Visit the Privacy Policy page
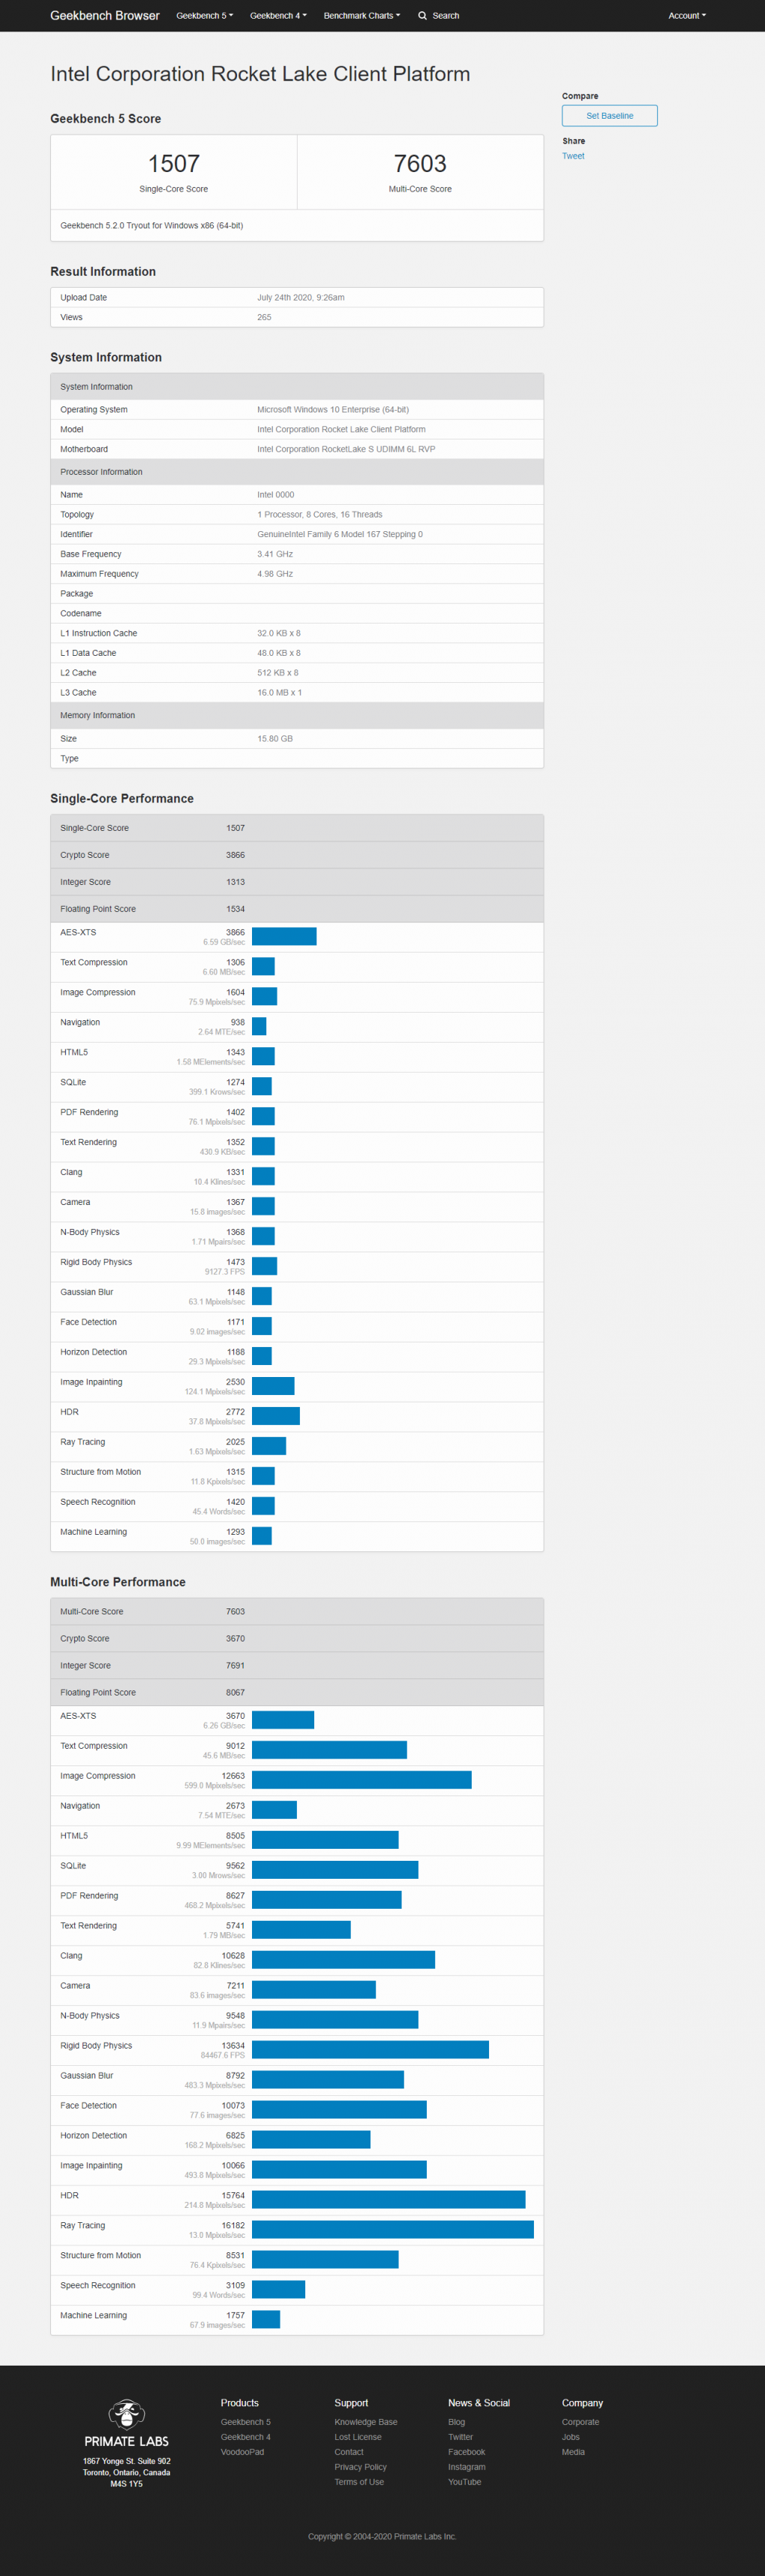The height and width of the screenshot is (2576, 765). tap(361, 2467)
